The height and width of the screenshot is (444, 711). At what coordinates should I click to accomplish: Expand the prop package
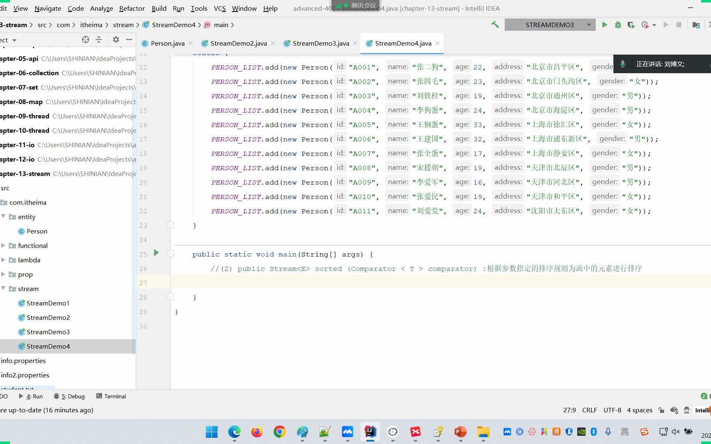click(x=3, y=274)
